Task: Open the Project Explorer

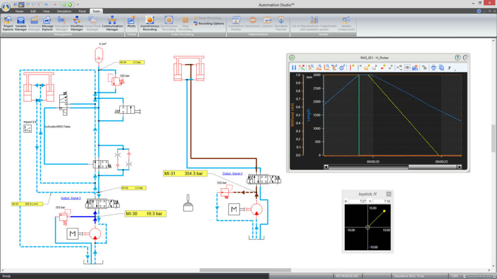Action: 8,24
